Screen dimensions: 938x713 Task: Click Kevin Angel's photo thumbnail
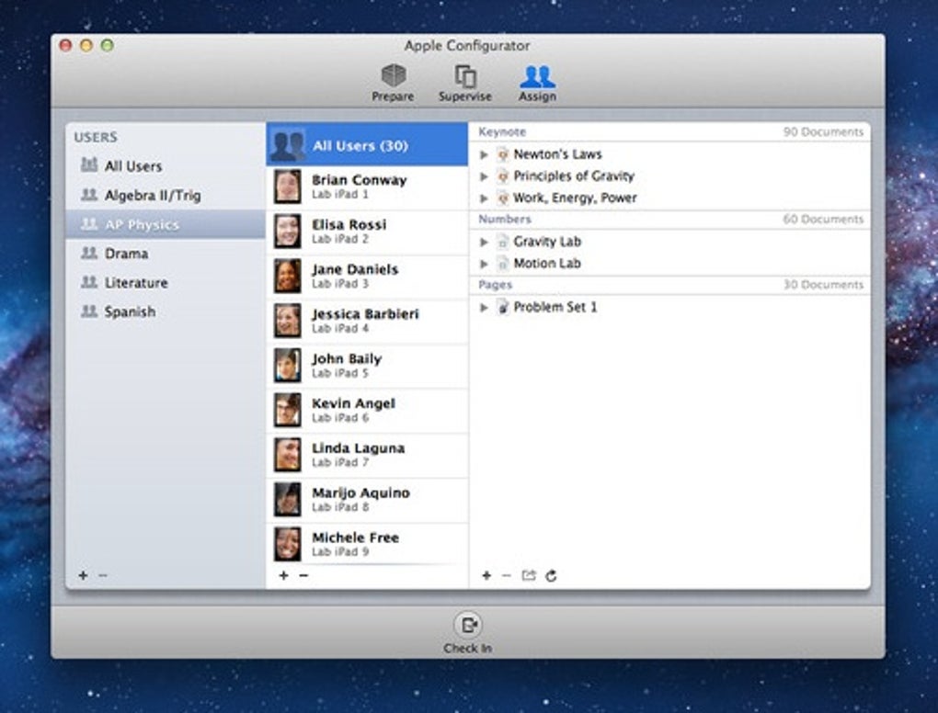point(288,410)
